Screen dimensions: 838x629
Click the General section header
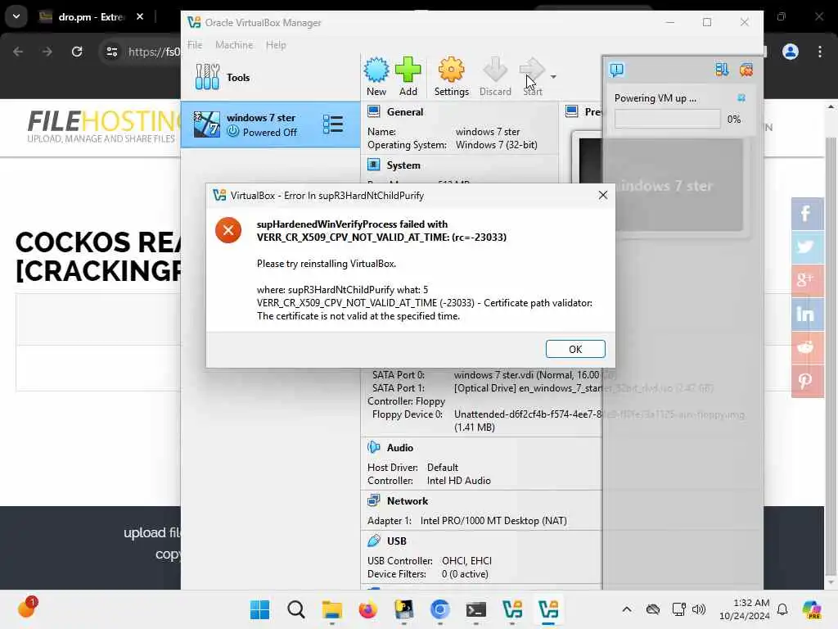(404, 111)
